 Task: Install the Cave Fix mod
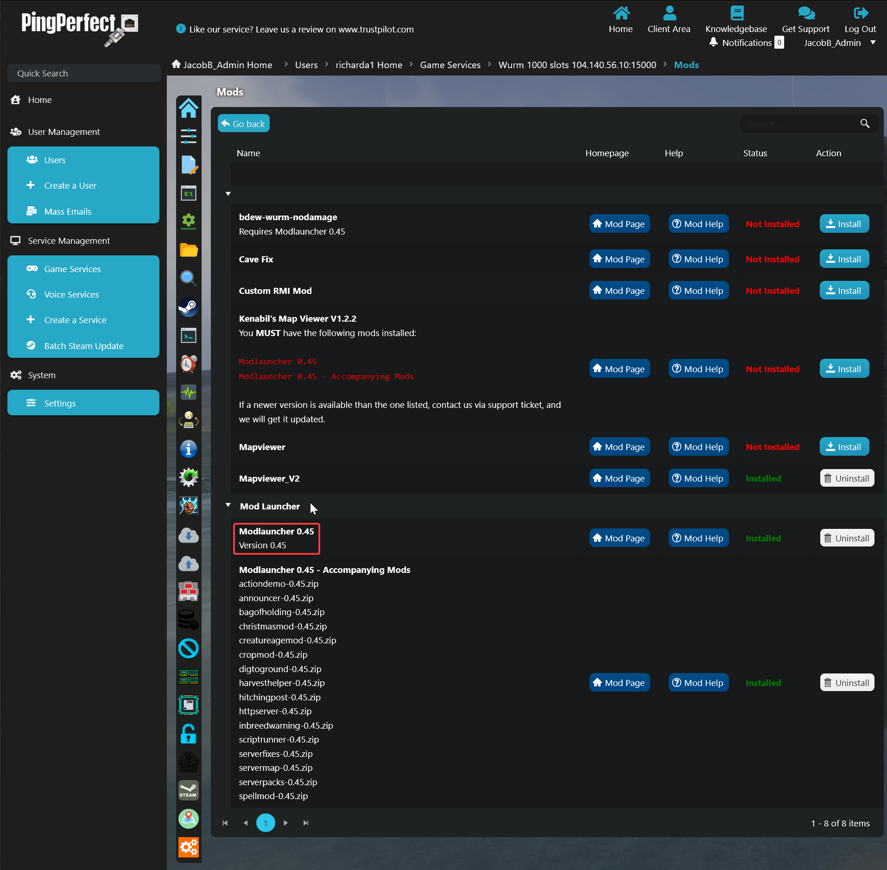pos(844,259)
